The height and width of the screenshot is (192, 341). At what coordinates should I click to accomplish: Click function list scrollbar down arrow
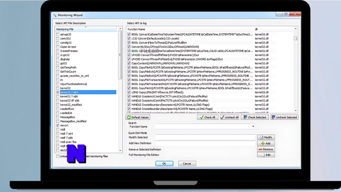pyautogui.click(x=296, y=111)
